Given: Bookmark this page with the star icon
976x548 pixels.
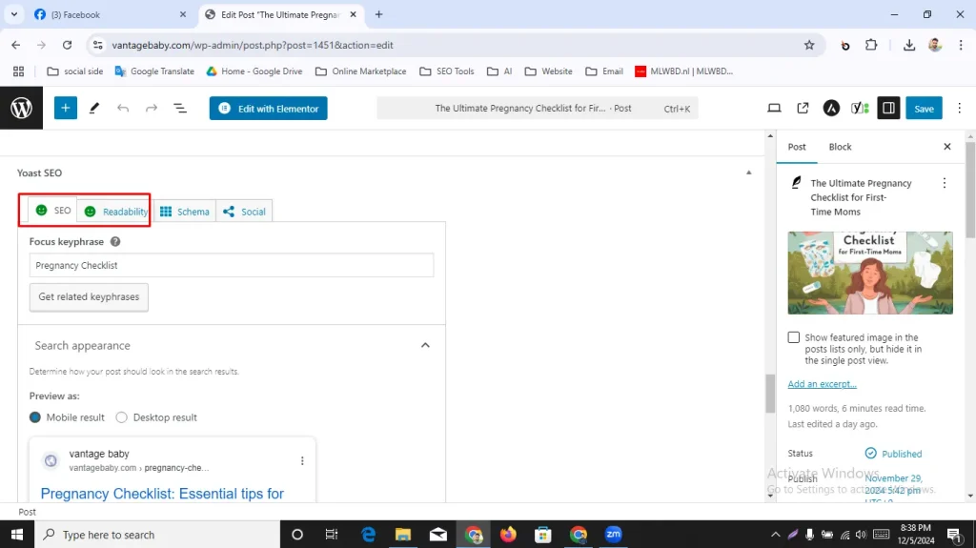Looking at the screenshot, I should tap(808, 45).
